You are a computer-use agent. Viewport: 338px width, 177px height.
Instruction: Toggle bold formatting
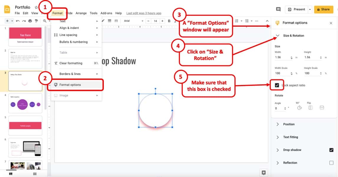point(169,21)
